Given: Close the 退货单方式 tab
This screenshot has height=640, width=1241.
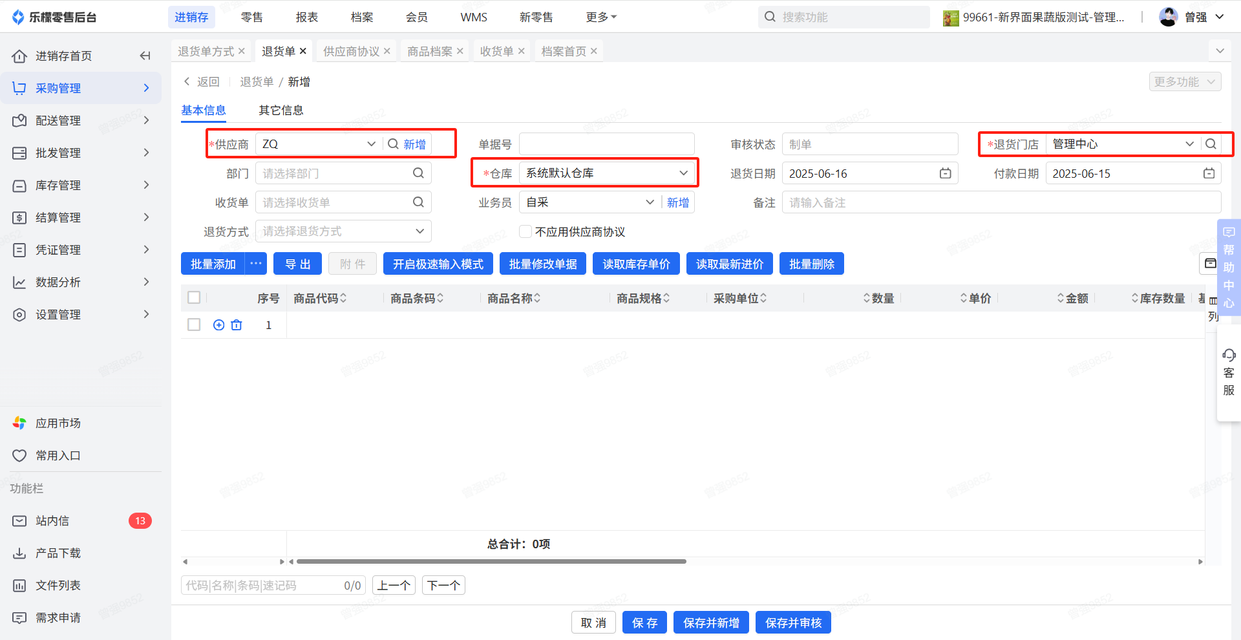Looking at the screenshot, I should (x=242, y=51).
